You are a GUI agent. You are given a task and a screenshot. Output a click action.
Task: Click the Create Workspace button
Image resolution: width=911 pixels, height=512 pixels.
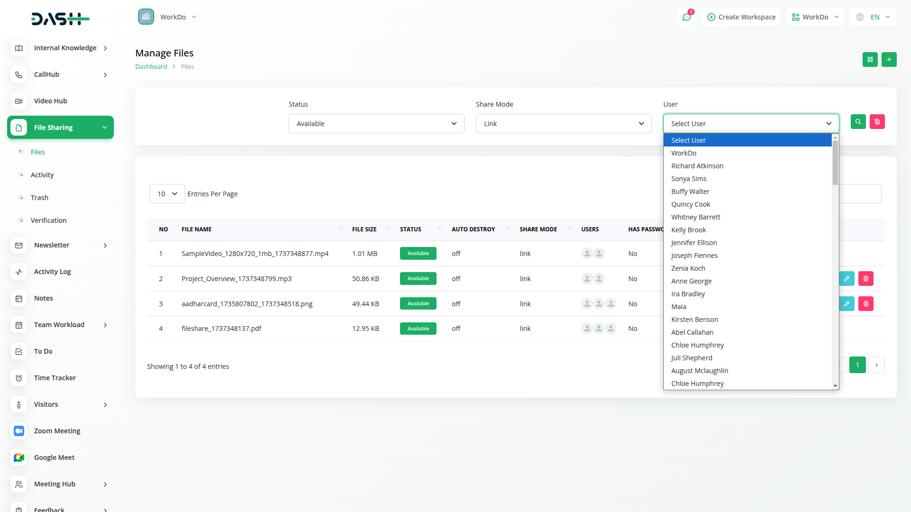point(741,17)
